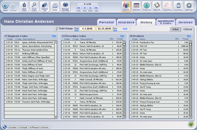Click the Forward arrow button

(x=13, y=7)
